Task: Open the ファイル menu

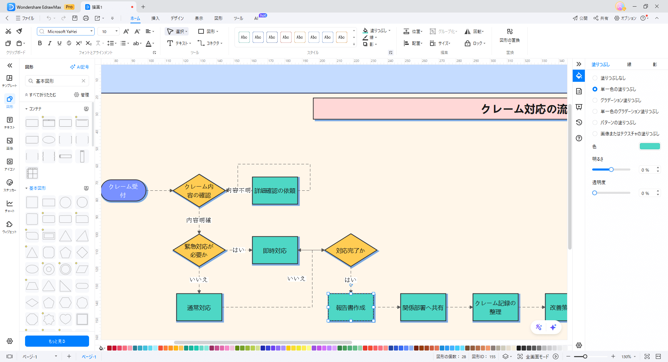Action: (25, 18)
